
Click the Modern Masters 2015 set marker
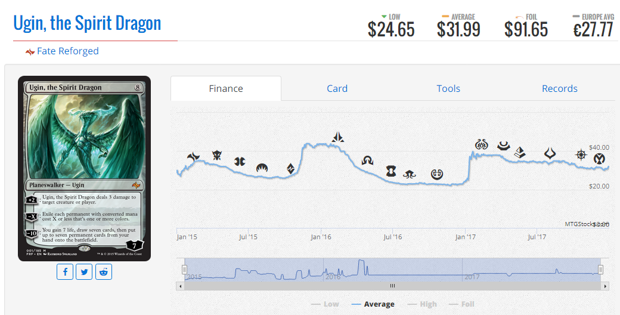point(240,162)
